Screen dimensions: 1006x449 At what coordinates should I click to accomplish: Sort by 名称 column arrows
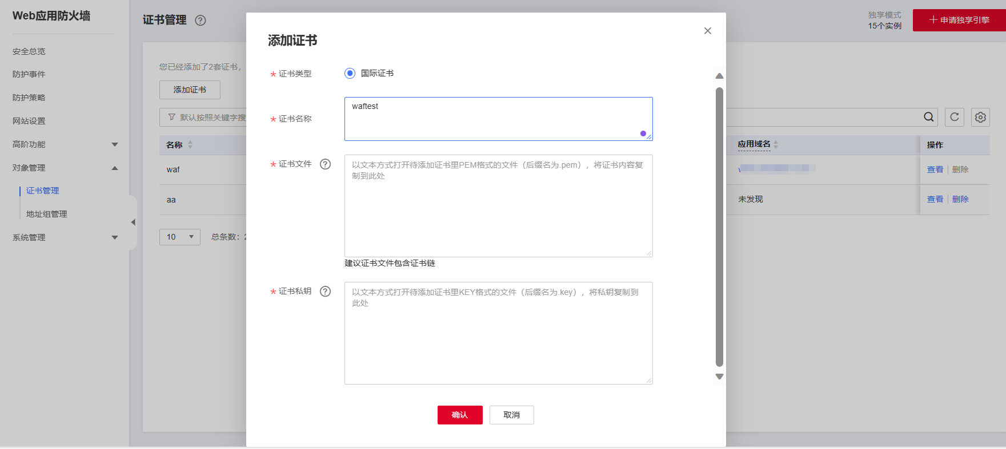click(190, 145)
